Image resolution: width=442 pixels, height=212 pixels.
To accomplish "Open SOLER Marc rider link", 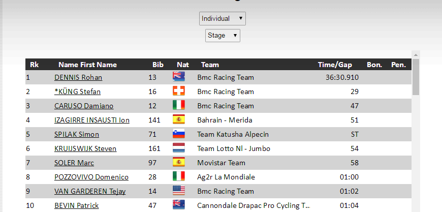I will [x=74, y=163].
